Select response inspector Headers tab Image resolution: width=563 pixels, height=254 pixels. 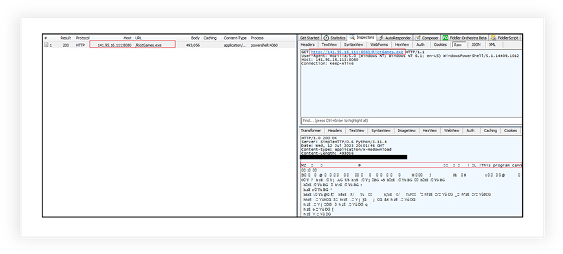click(335, 131)
